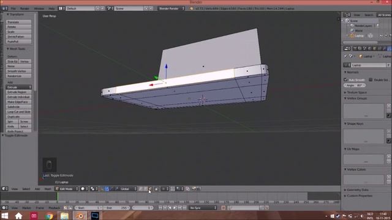
Task: Expand the Toggle Editmode operator panel
Action: point(15,136)
